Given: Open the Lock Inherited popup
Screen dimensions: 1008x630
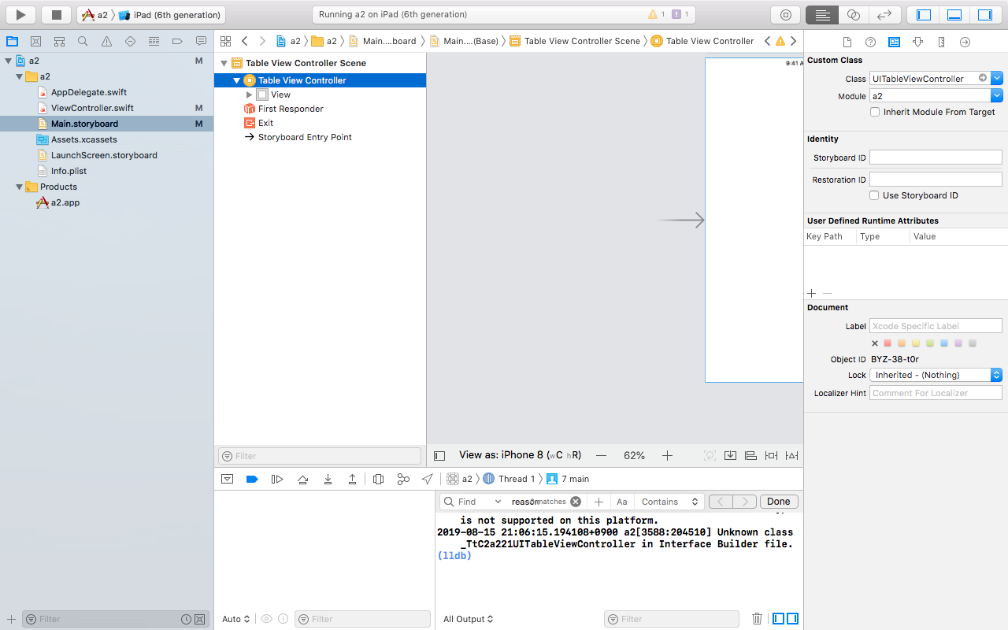Looking at the screenshot, I should tap(936, 375).
